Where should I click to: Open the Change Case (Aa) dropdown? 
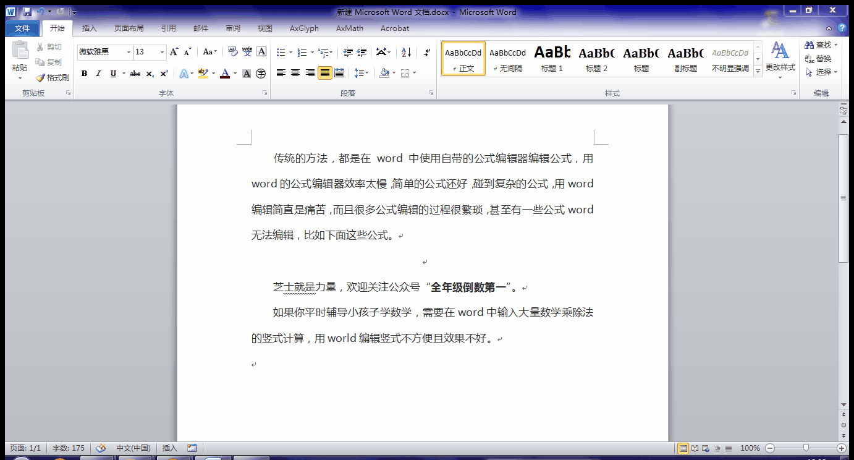point(210,52)
